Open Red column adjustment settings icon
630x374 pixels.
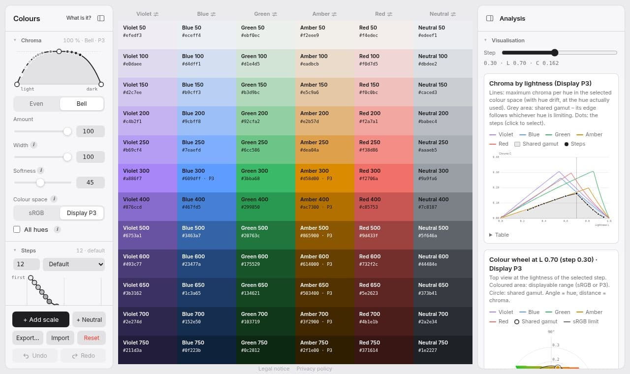389,14
